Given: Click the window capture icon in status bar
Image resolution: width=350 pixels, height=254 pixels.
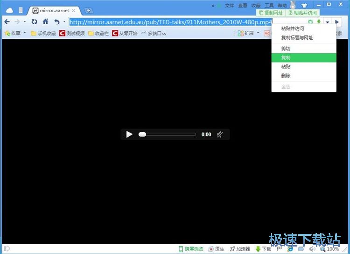Looking at the screenshot, I should (301, 249).
